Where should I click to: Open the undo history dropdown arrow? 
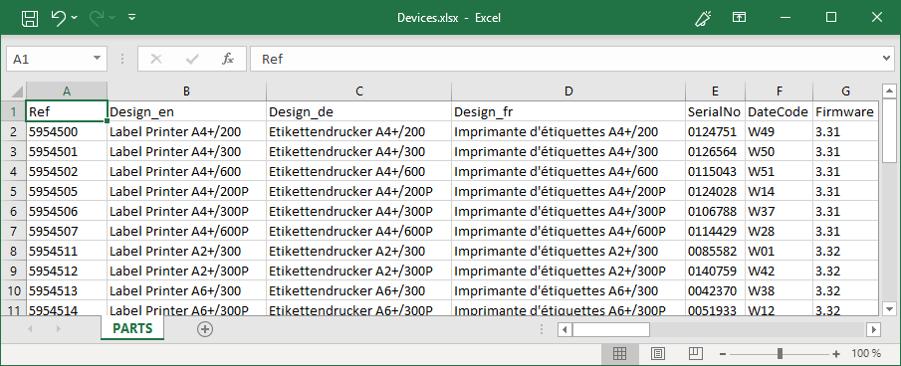click(75, 18)
